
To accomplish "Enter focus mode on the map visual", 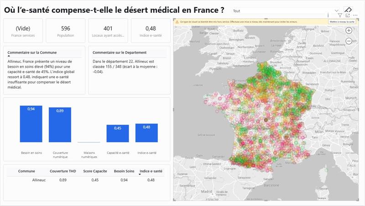I will pos(347,15).
